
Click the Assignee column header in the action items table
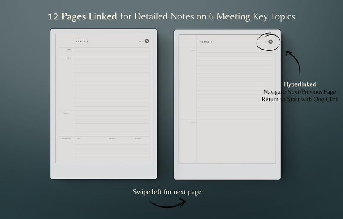(x=112, y=138)
